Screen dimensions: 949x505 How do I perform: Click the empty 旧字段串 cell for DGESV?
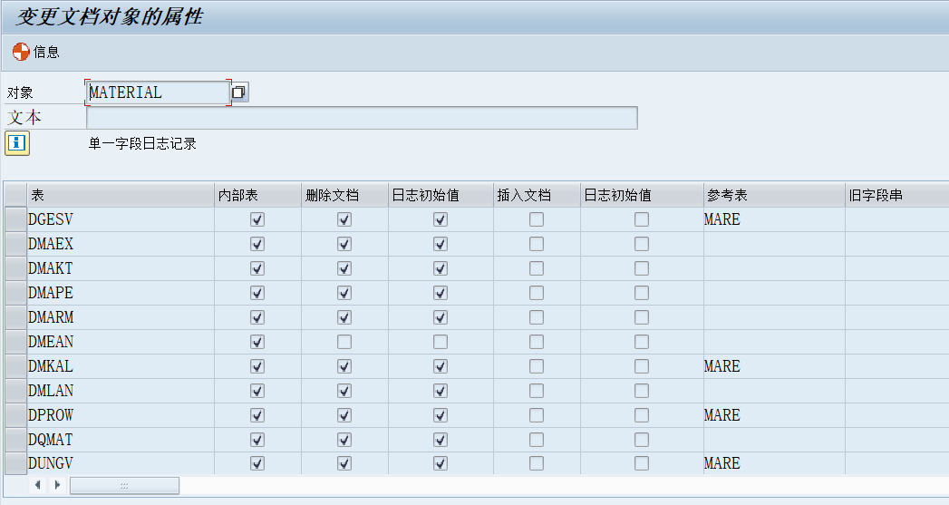click(897, 219)
